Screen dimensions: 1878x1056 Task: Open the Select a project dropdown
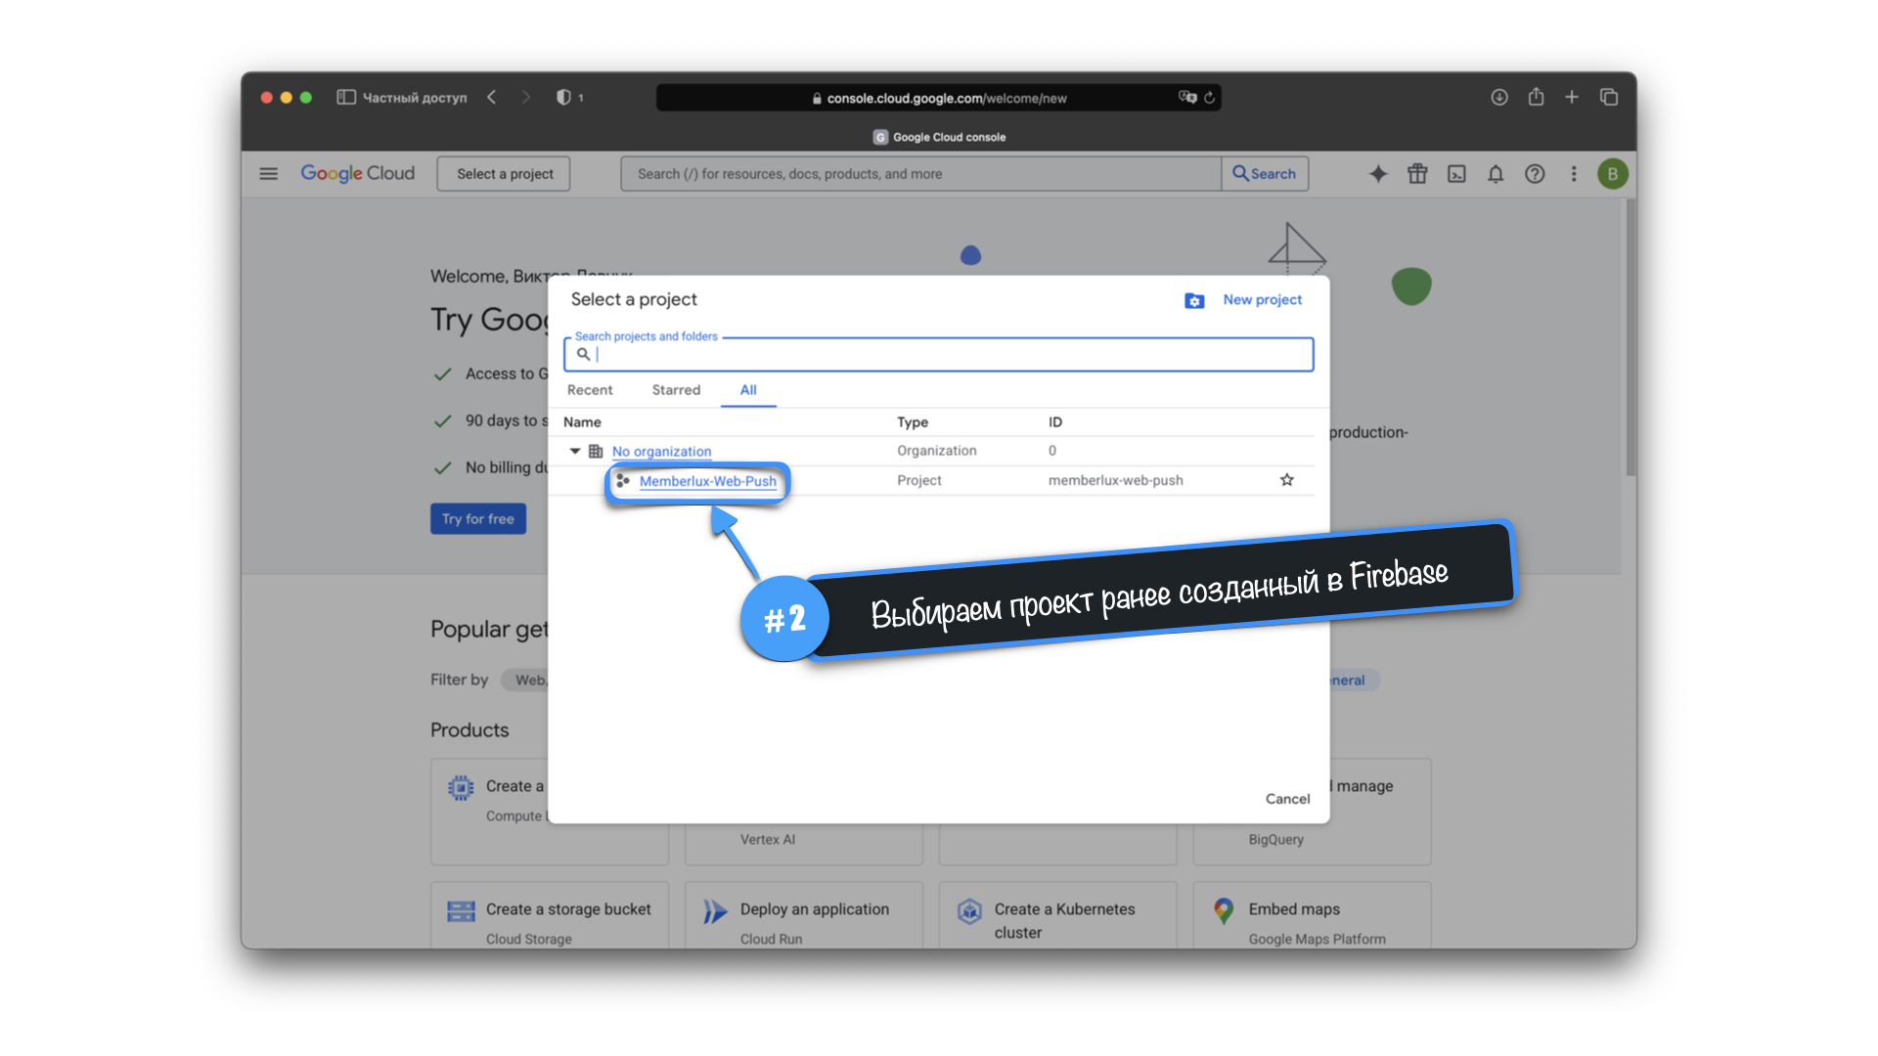(504, 174)
